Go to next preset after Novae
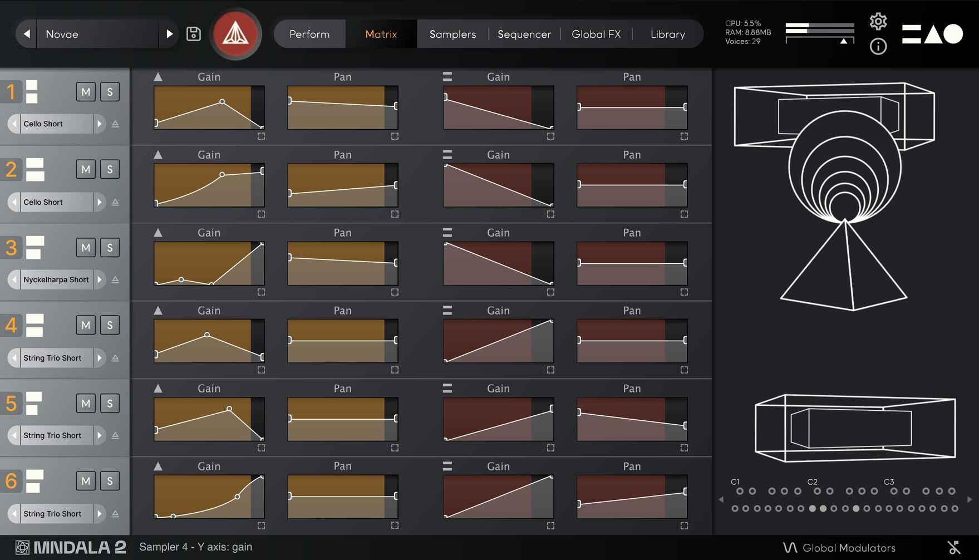The image size is (979, 560). click(x=169, y=34)
